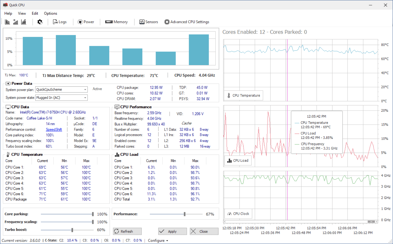Open Advanced CPU Settings
393x244 pixels.
click(x=187, y=22)
